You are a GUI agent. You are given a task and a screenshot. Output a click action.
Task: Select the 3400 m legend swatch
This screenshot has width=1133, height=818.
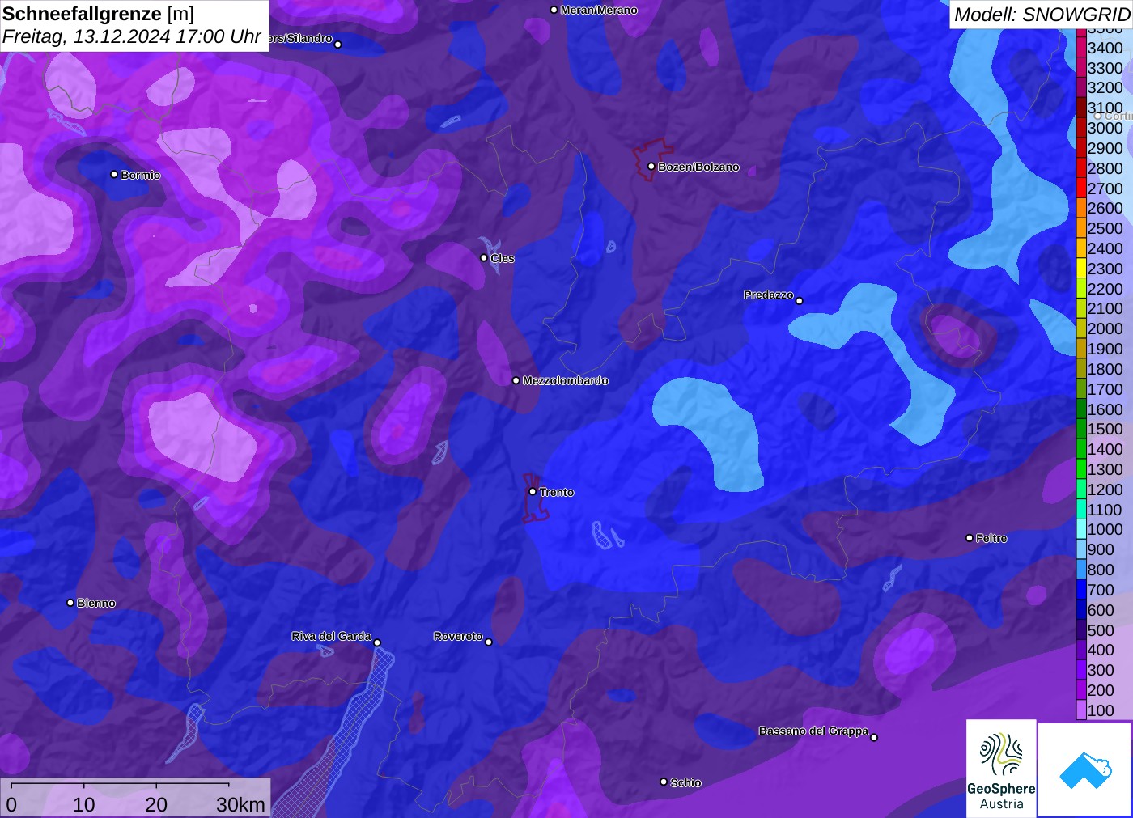coord(1081,48)
